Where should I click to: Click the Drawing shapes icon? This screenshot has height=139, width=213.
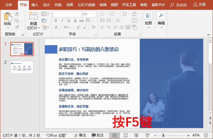tap(148, 15)
